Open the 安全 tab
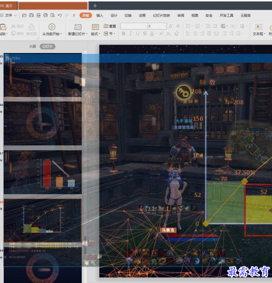This screenshot has width=272, height=283. (209, 16)
